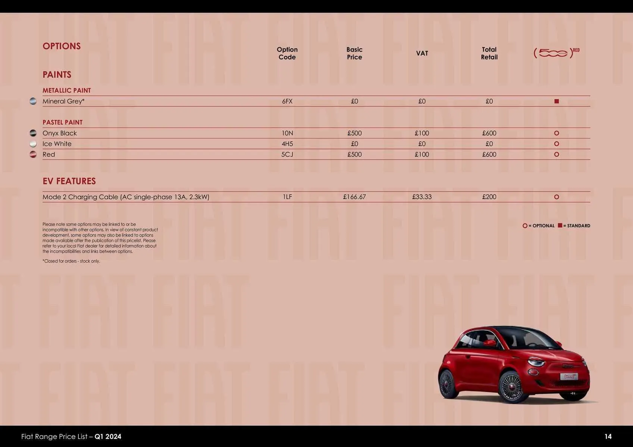Click the OPTIONAL legend circle icon

[x=525, y=225]
